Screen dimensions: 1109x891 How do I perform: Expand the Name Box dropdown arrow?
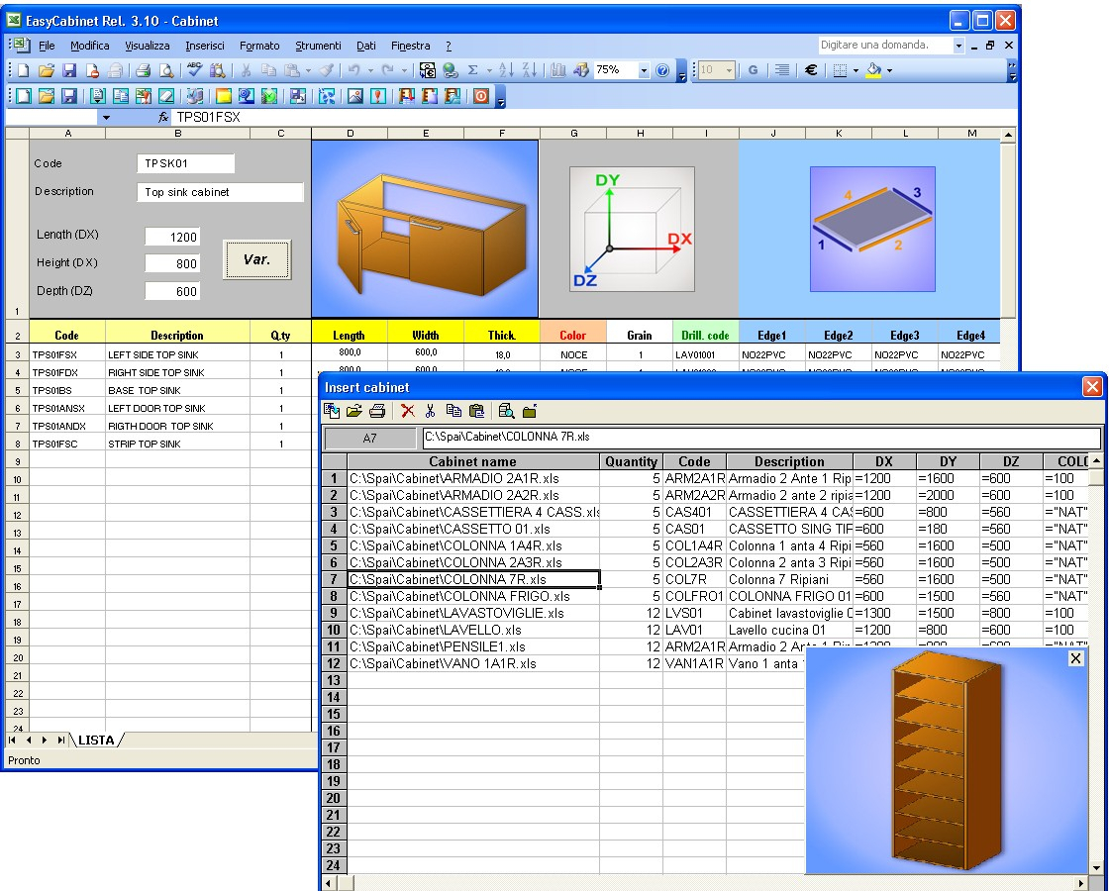(x=106, y=117)
